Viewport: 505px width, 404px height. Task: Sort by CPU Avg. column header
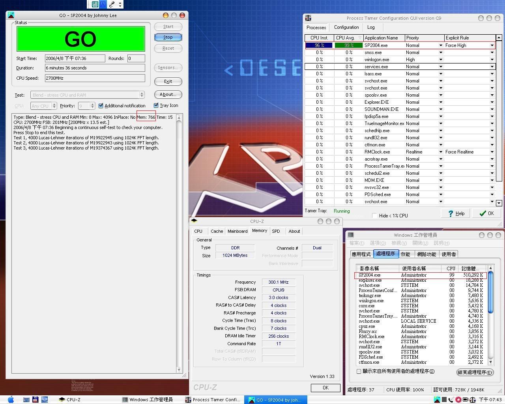(x=348, y=38)
